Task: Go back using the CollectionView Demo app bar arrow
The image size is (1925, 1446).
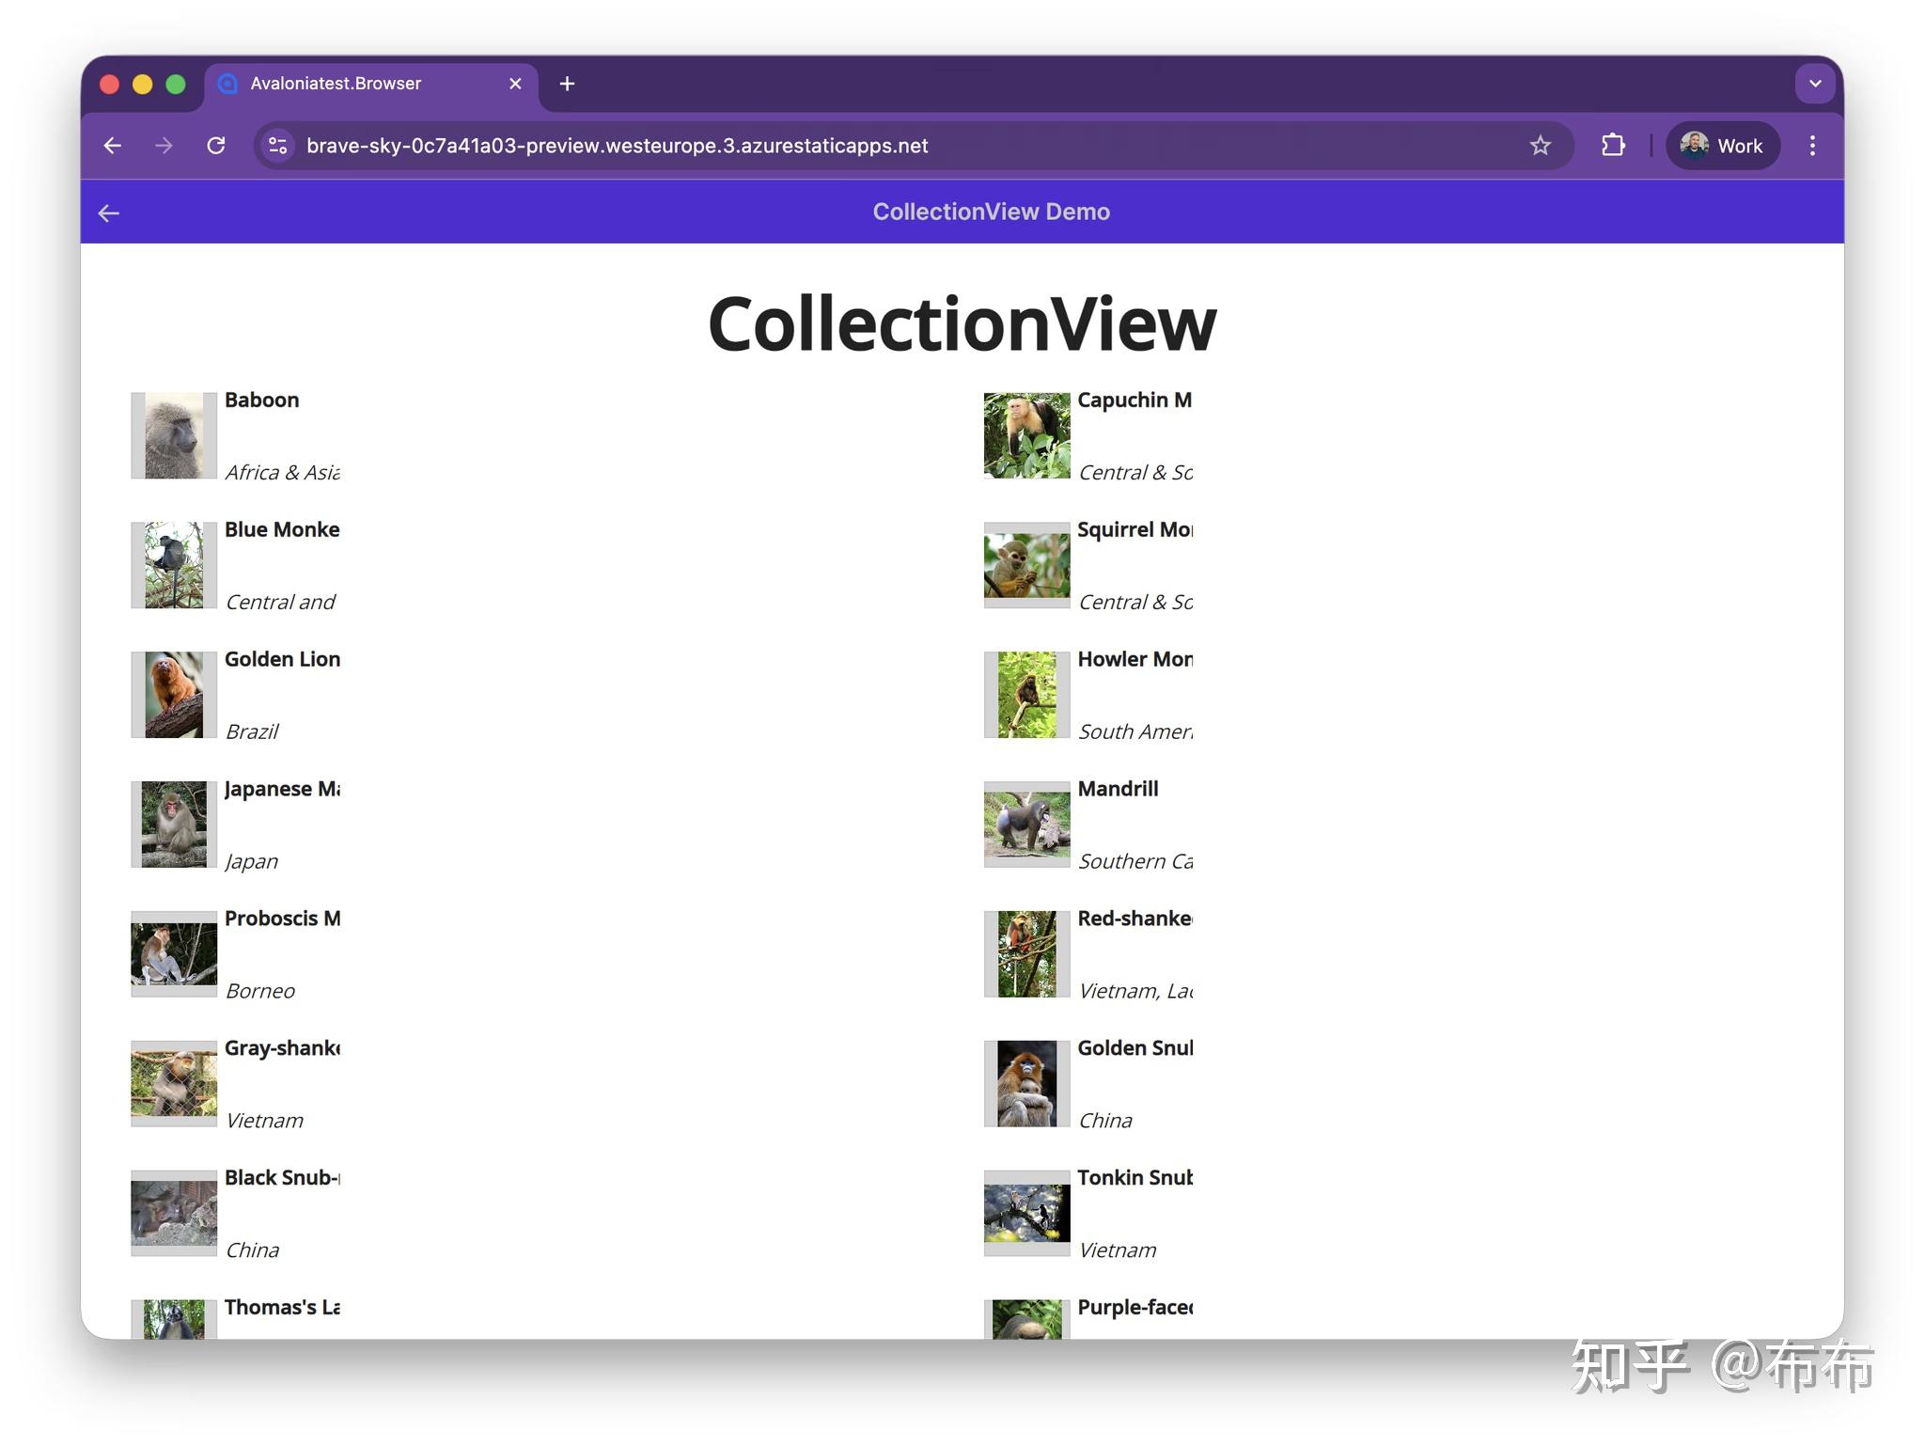Action: click(x=109, y=212)
